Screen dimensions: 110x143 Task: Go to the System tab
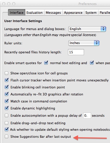point(91,13)
